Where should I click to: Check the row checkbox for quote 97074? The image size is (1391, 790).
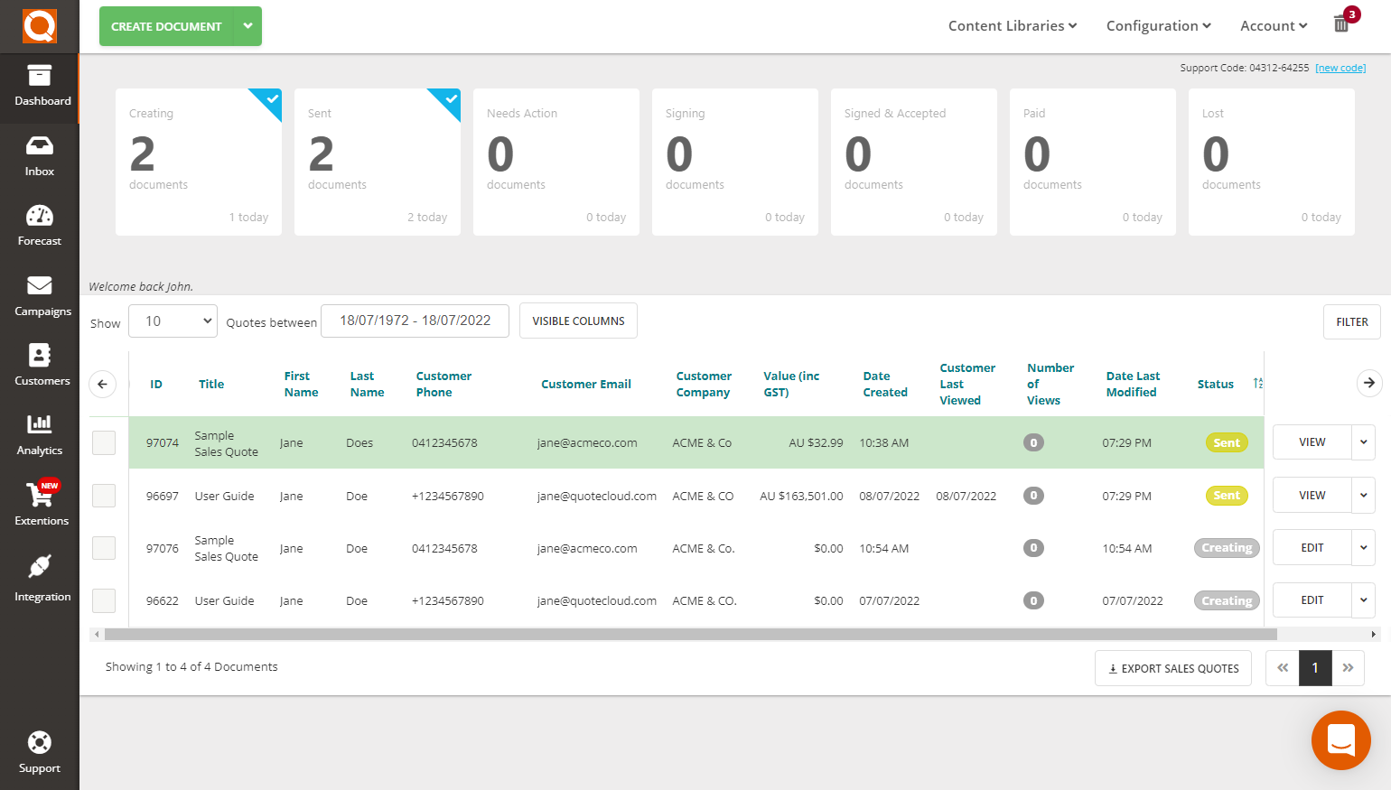(102, 442)
